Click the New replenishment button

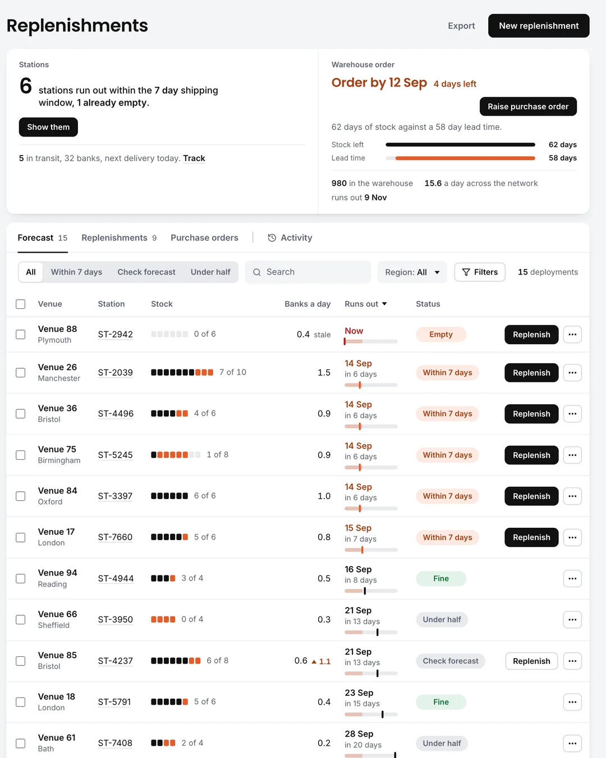click(x=539, y=26)
